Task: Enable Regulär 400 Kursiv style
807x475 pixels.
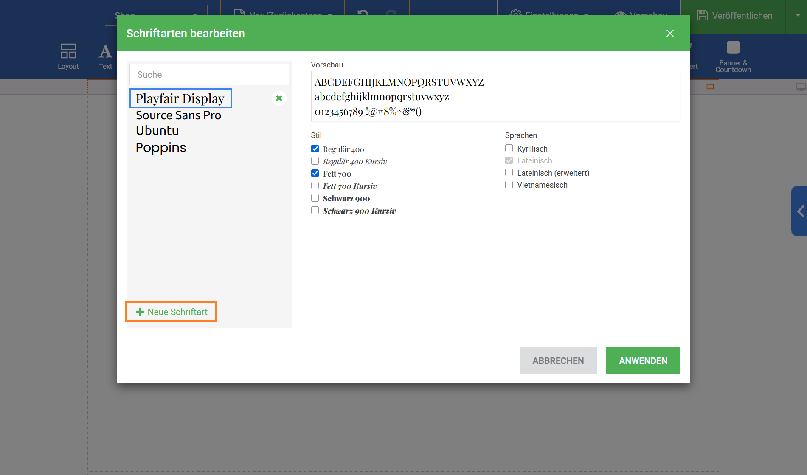Action: [315, 161]
